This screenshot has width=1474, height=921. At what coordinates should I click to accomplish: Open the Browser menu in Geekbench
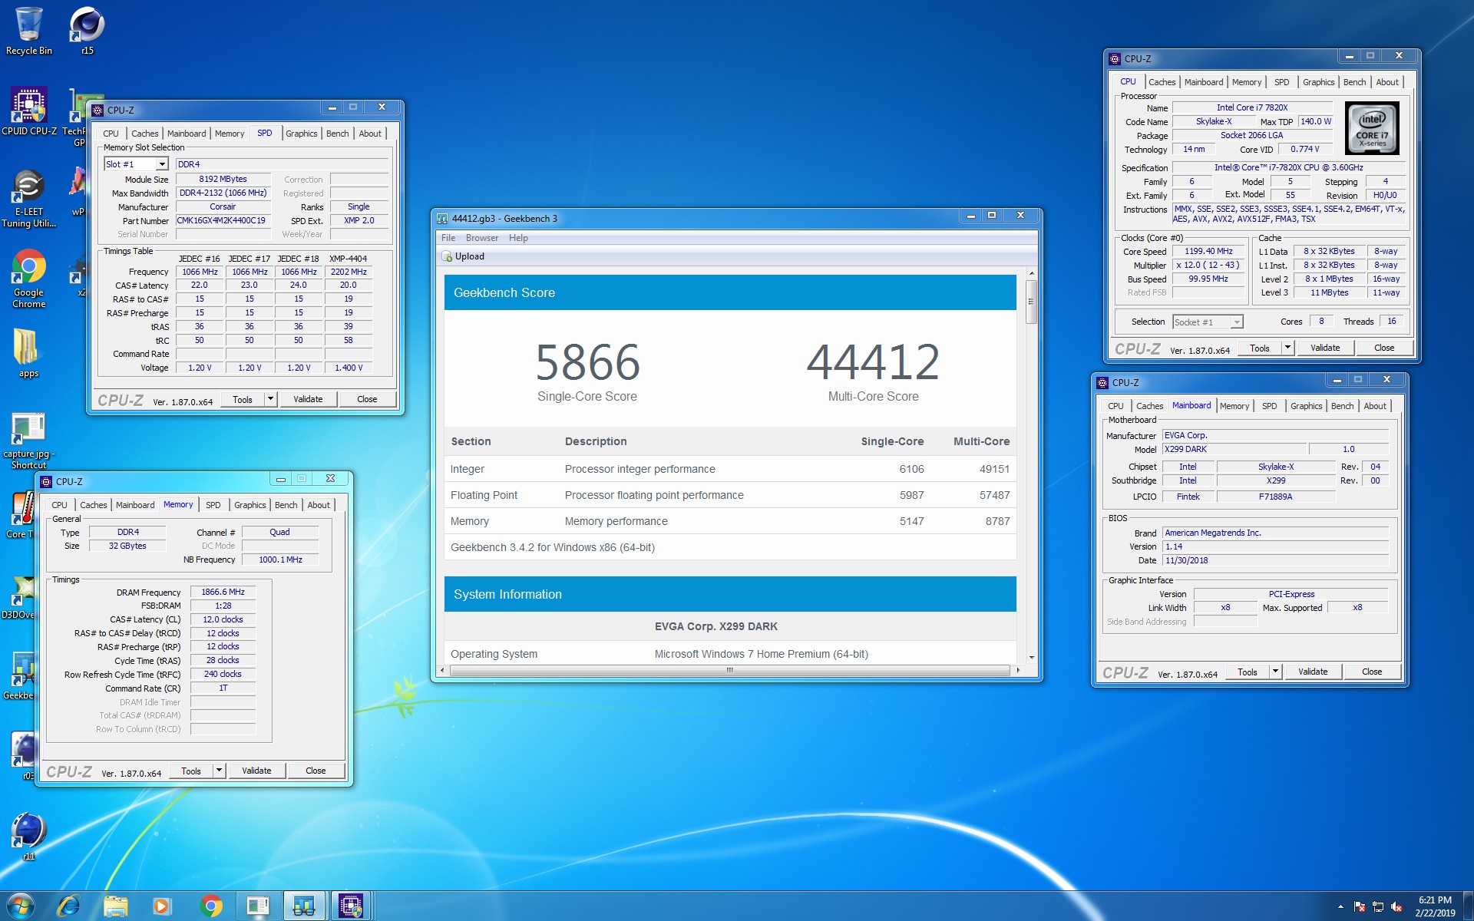click(482, 238)
